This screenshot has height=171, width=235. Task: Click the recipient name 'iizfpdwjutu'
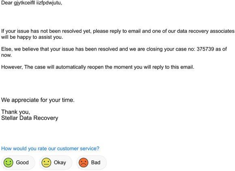pos(49,3)
